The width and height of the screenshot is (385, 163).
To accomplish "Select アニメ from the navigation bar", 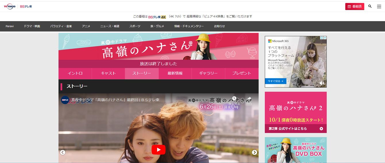I will point(86,26).
